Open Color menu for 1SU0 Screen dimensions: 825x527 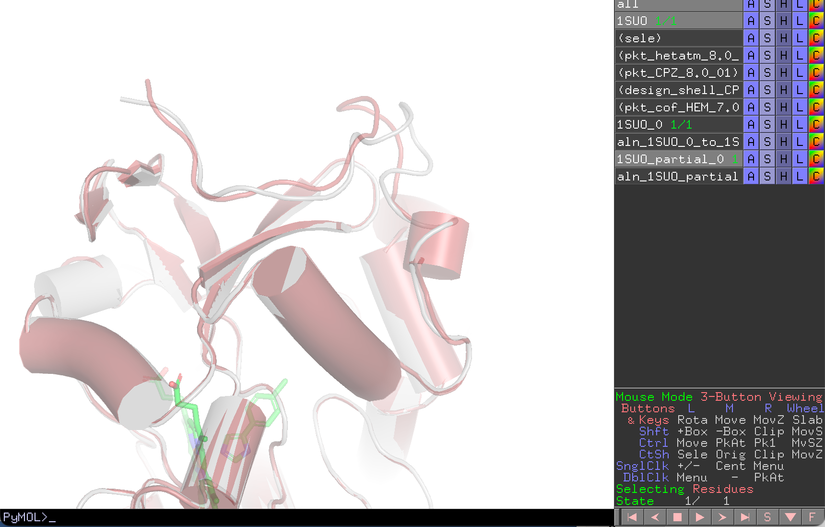point(816,21)
